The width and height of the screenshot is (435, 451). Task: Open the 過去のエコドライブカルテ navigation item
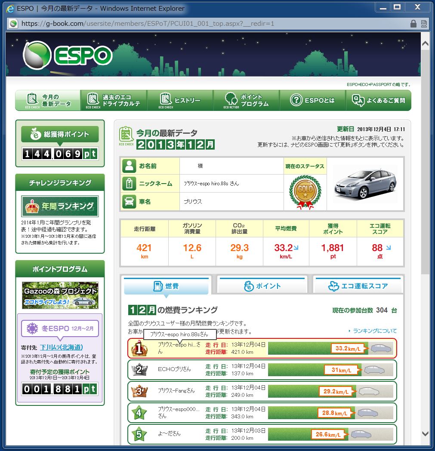tap(114, 100)
